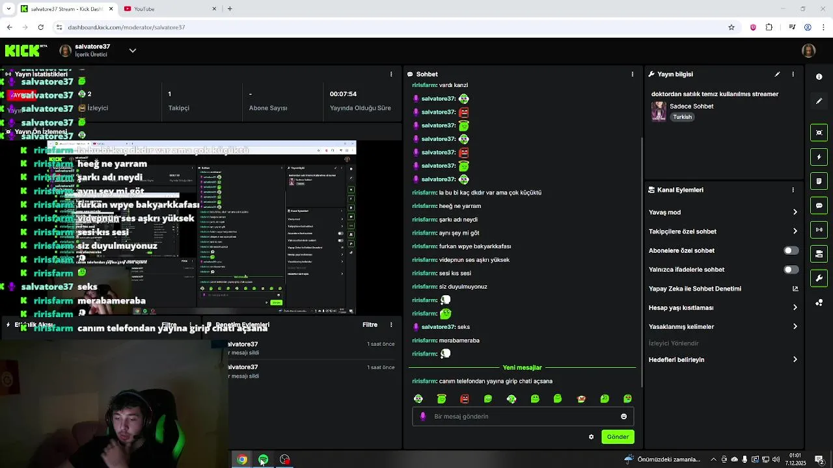The width and height of the screenshot is (833, 468).
Task: Open a new browser tab
Action: tap(230, 8)
